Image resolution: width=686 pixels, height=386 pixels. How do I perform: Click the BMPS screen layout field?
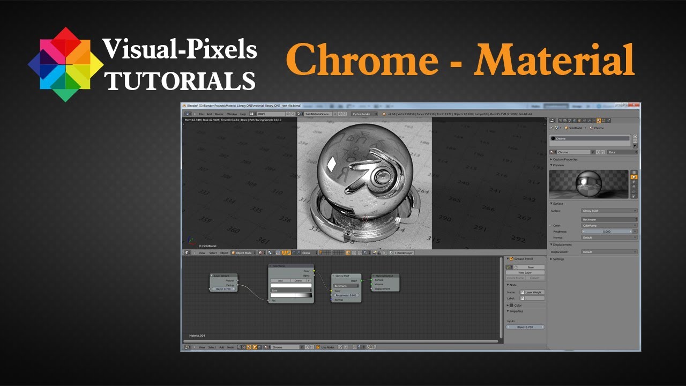tap(271, 114)
